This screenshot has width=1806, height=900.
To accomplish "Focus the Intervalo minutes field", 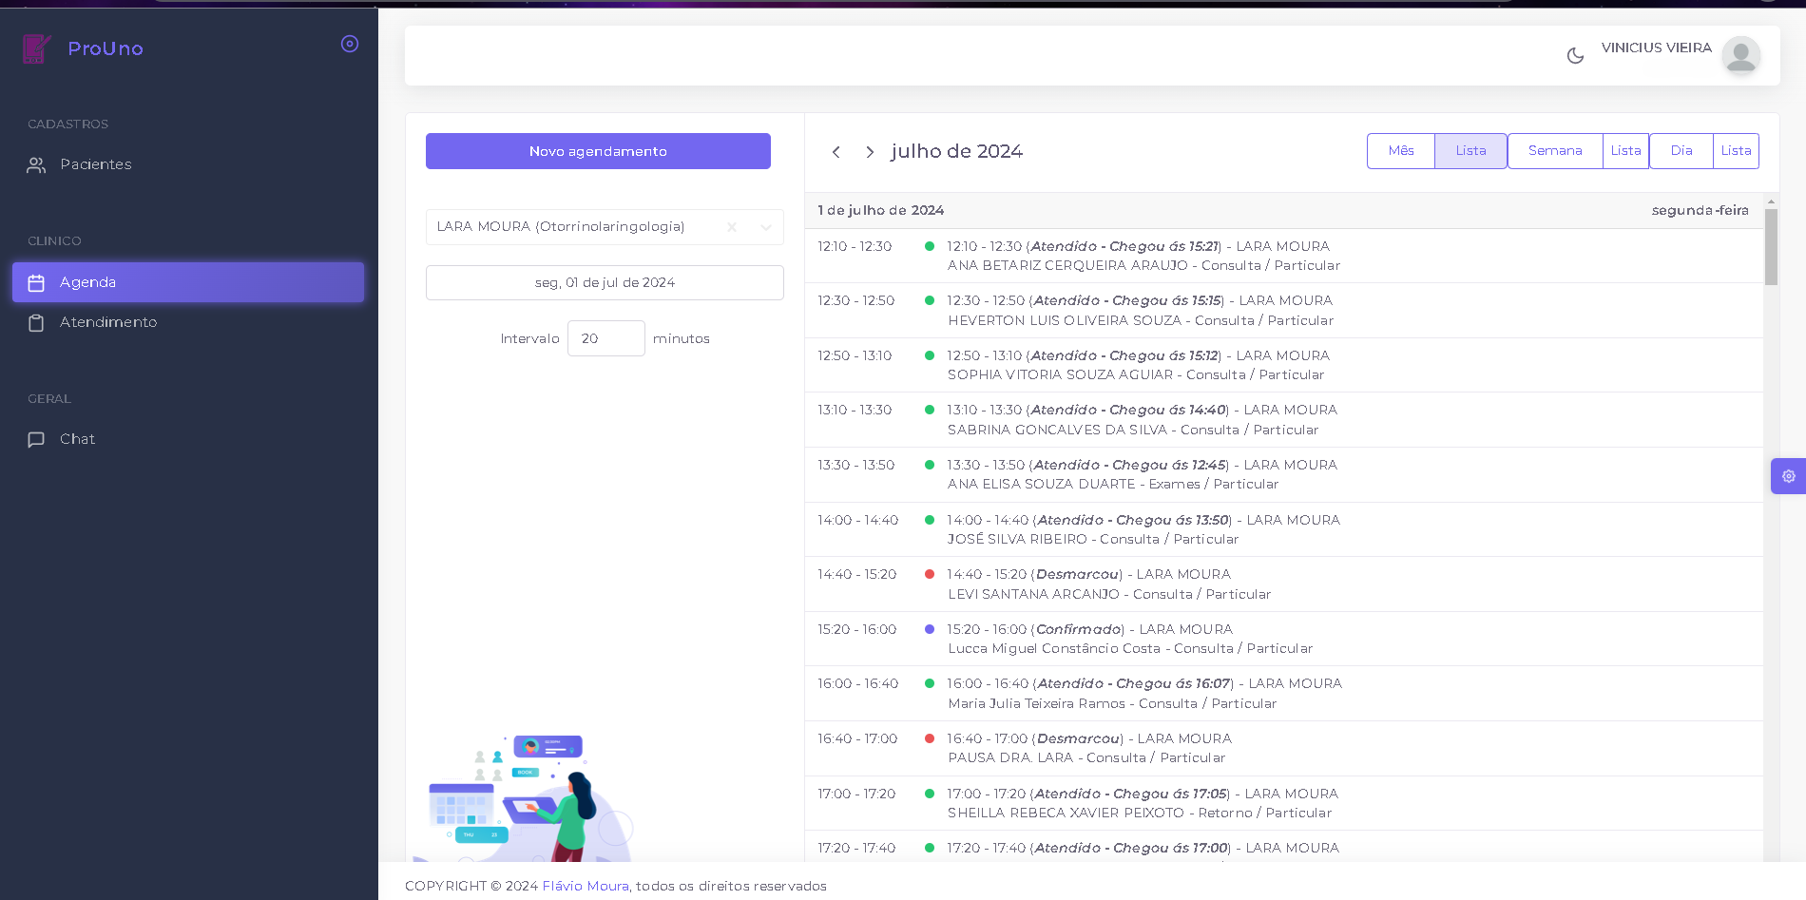I will tap(606, 338).
